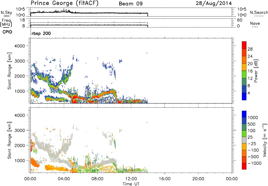Click the 'N.Sky' legend label
Screen dimensions: 268x186
click(6, 12)
